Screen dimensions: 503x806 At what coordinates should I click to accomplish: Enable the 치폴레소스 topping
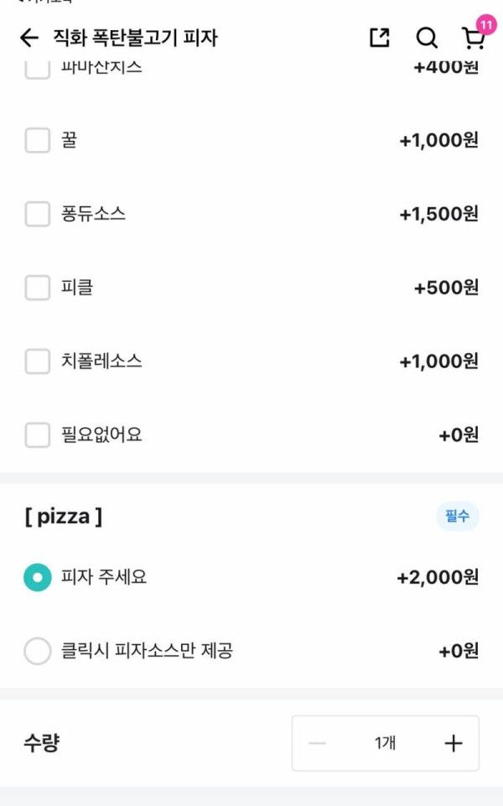click(36, 361)
